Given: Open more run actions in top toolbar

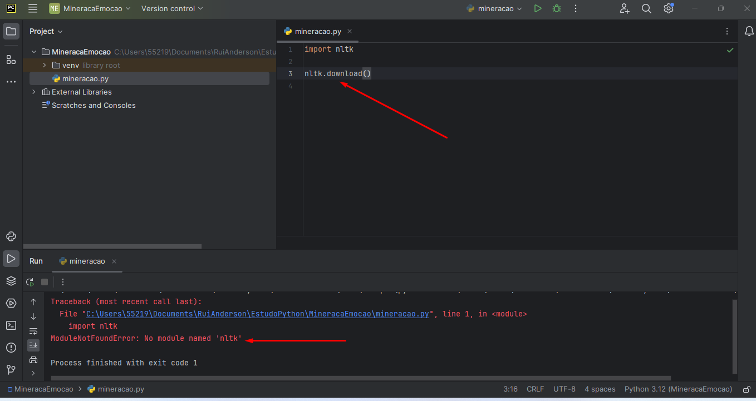Looking at the screenshot, I should (576, 8).
